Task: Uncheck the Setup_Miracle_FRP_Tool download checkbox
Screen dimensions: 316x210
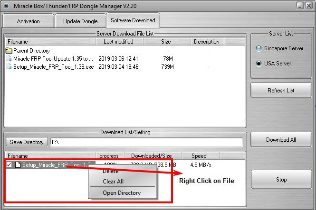Action: [9, 165]
